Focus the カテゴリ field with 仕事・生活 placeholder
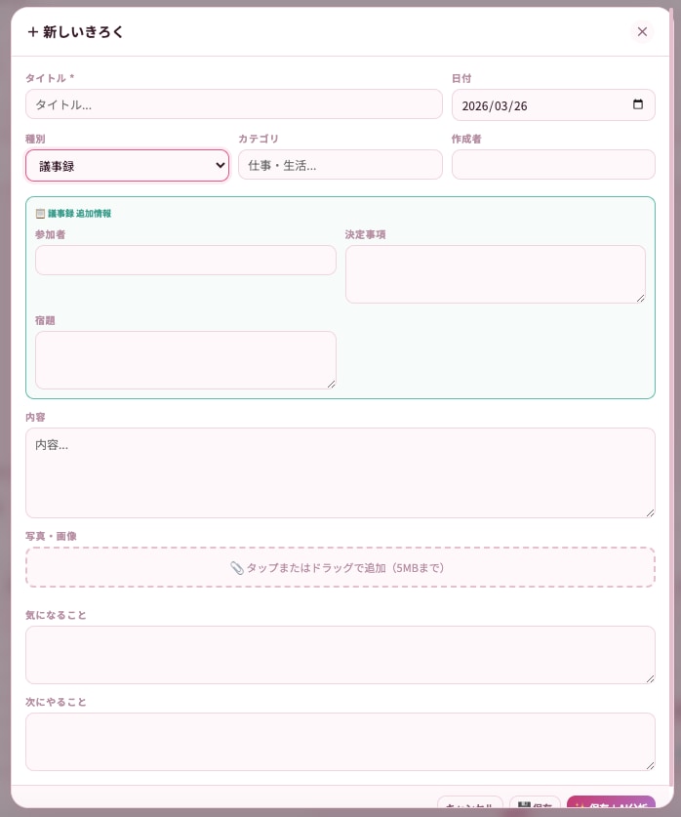 340,165
